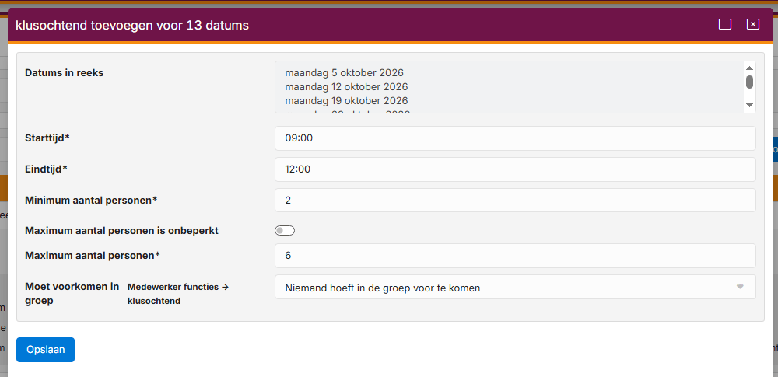Viewport: 778px width, 377px height.
Task: Click the Opslaan button
Action: [45, 350]
